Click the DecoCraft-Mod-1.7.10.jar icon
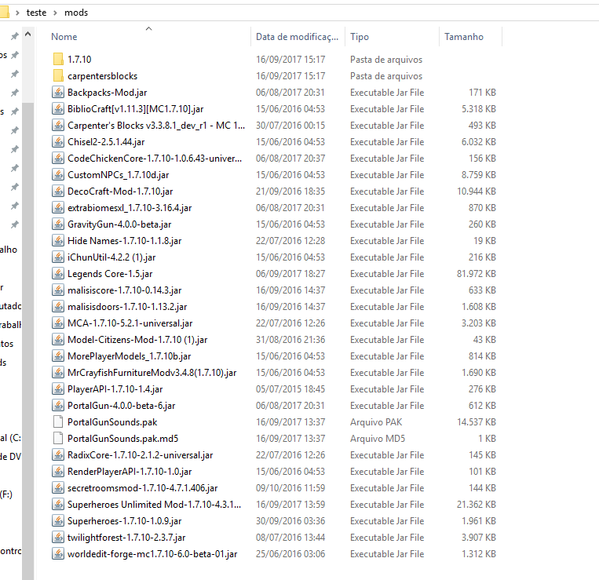 click(58, 191)
